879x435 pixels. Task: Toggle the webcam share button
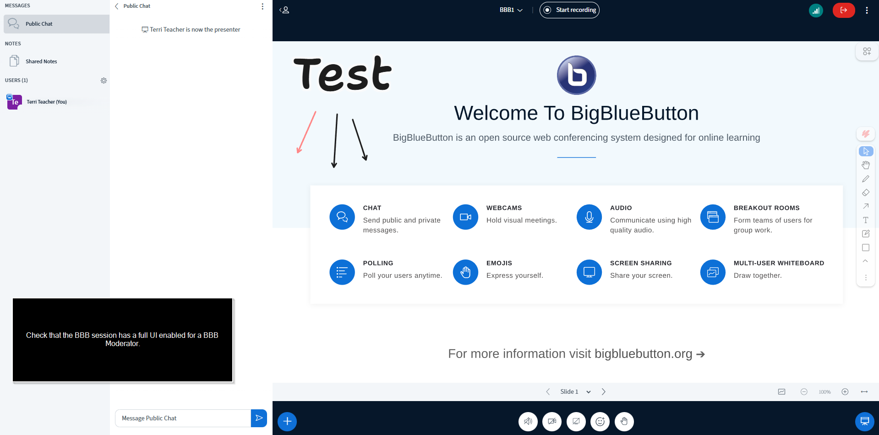tap(552, 421)
